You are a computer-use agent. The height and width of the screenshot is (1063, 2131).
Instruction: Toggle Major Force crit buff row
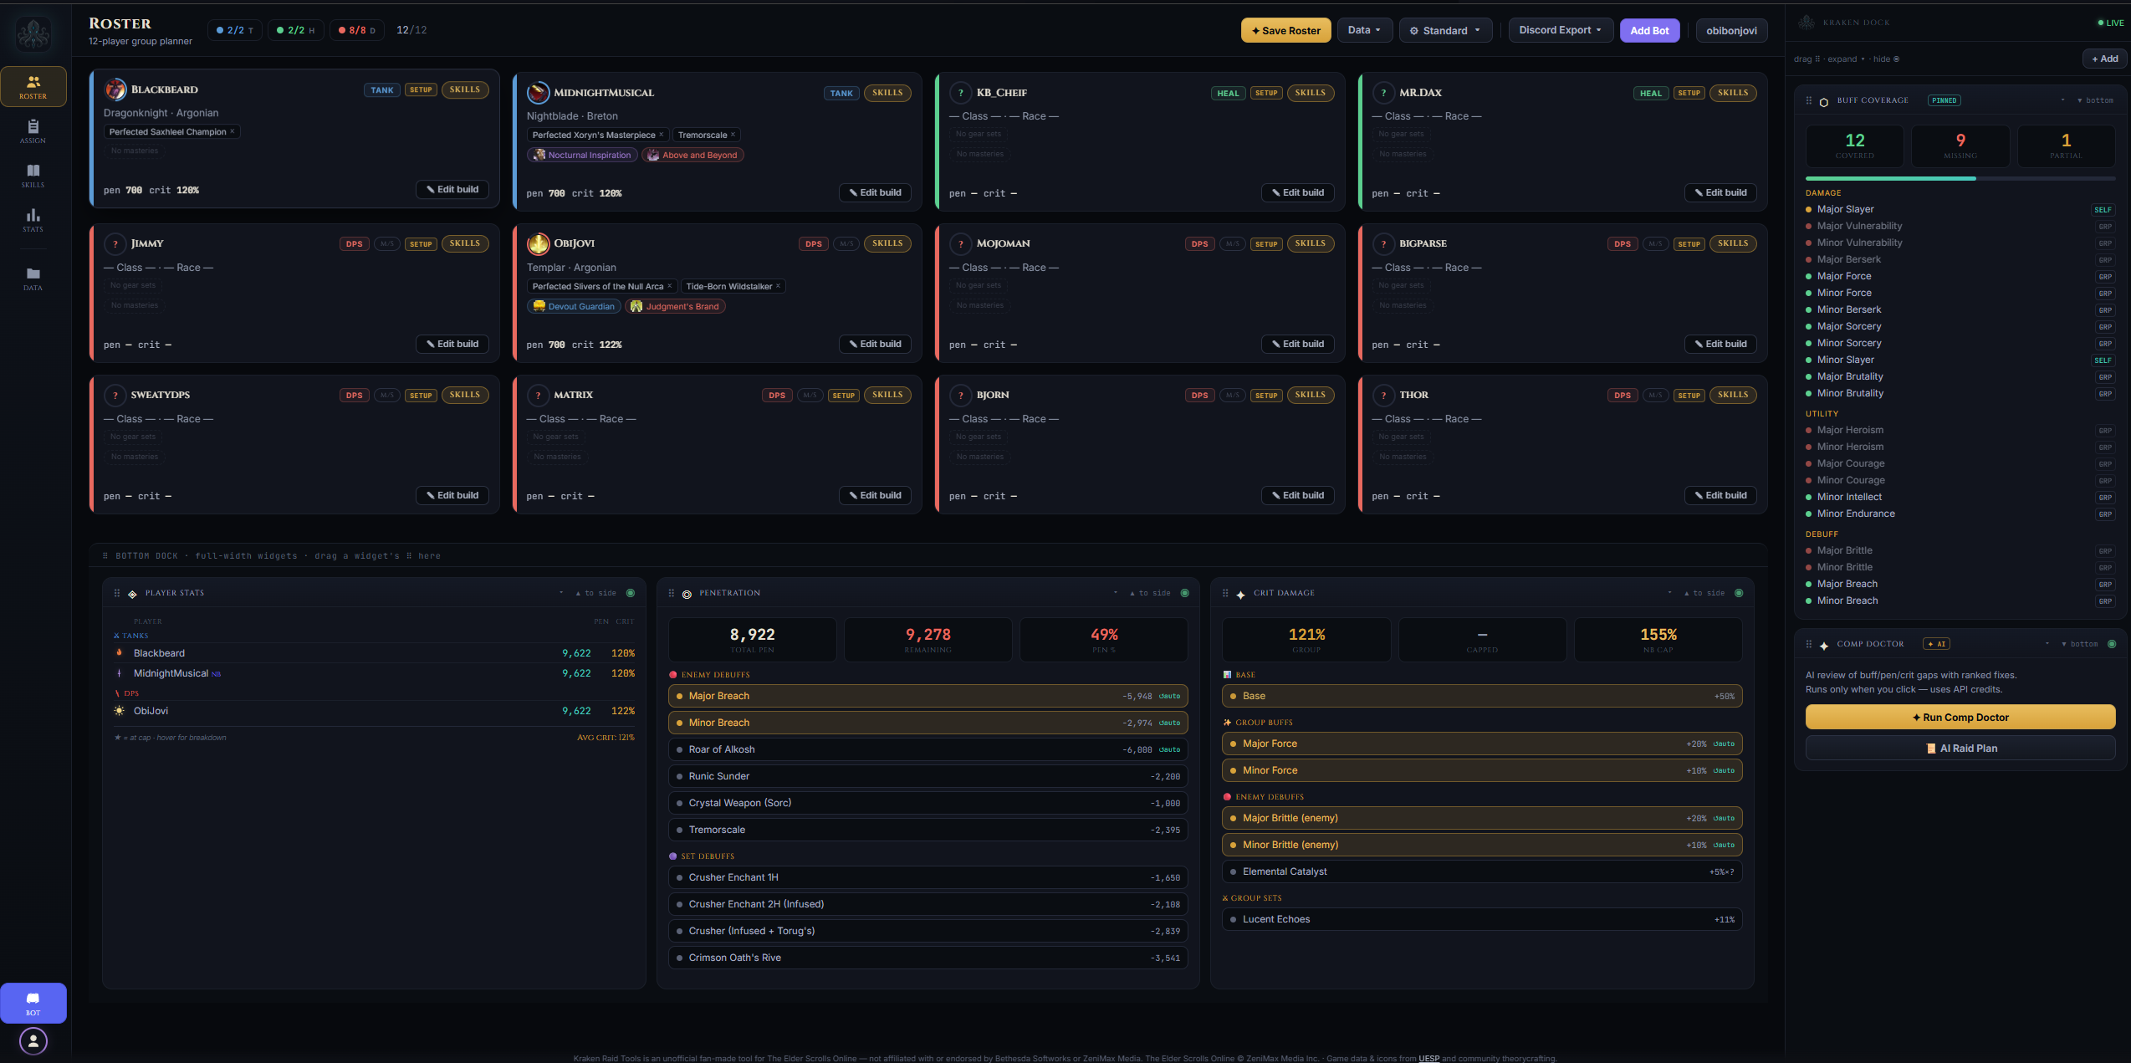1482,744
